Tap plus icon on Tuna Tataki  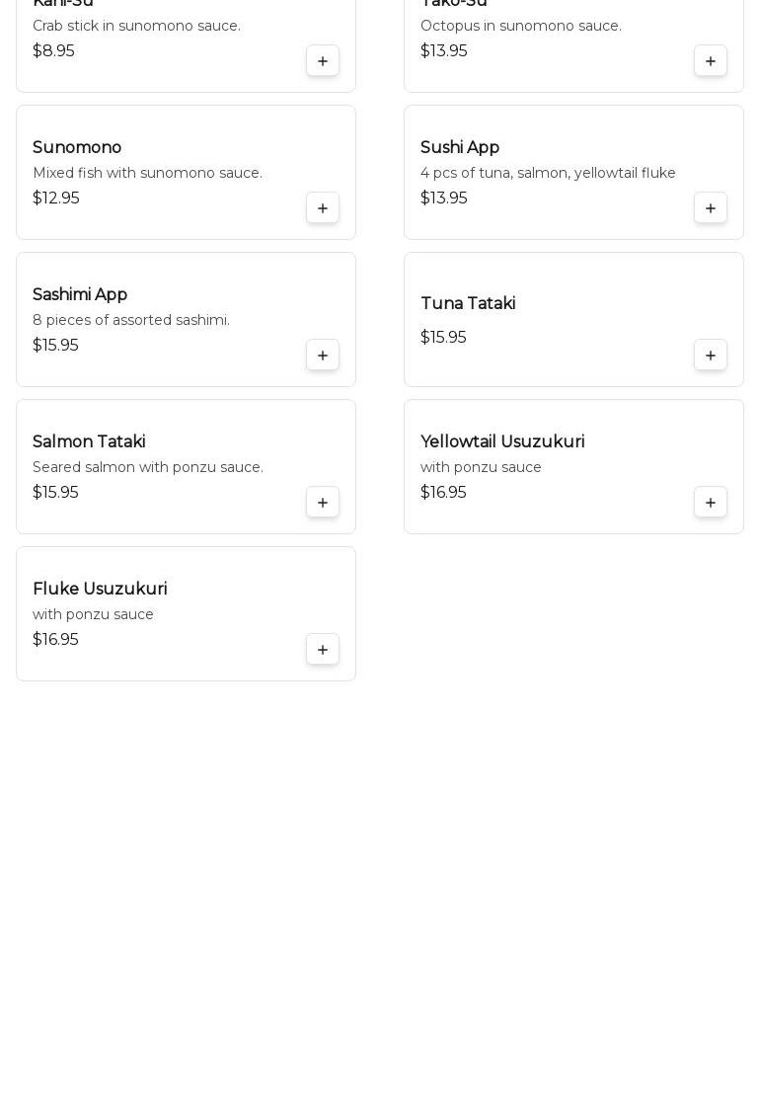[x=711, y=356]
